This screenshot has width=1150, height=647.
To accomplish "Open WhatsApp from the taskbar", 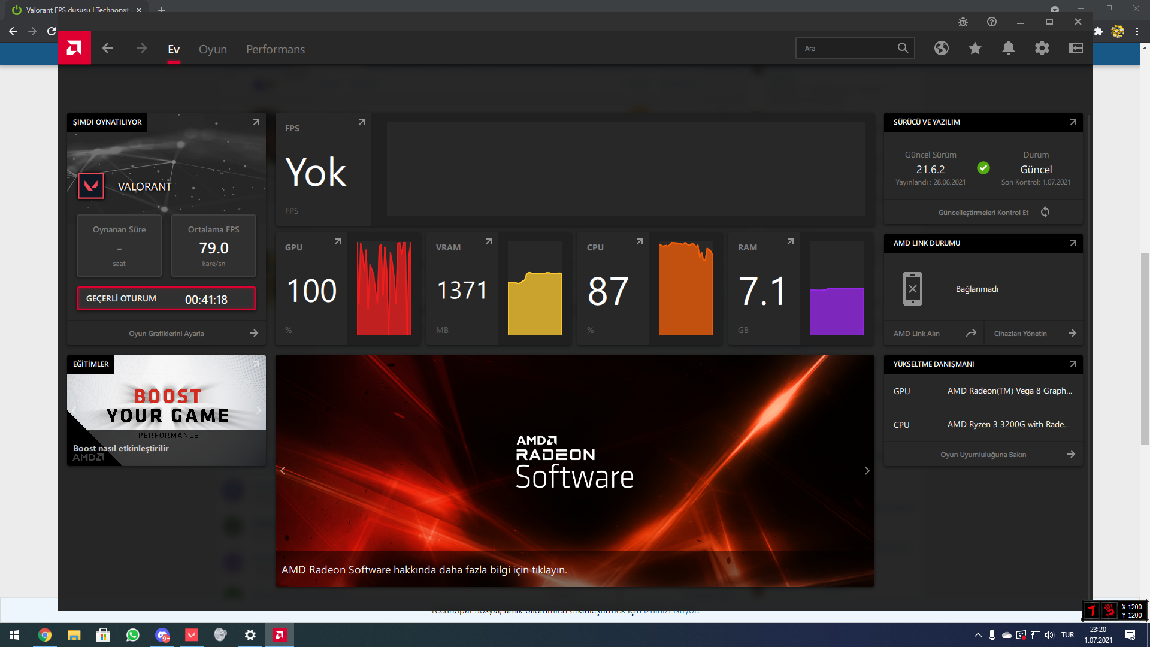I will click(132, 635).
